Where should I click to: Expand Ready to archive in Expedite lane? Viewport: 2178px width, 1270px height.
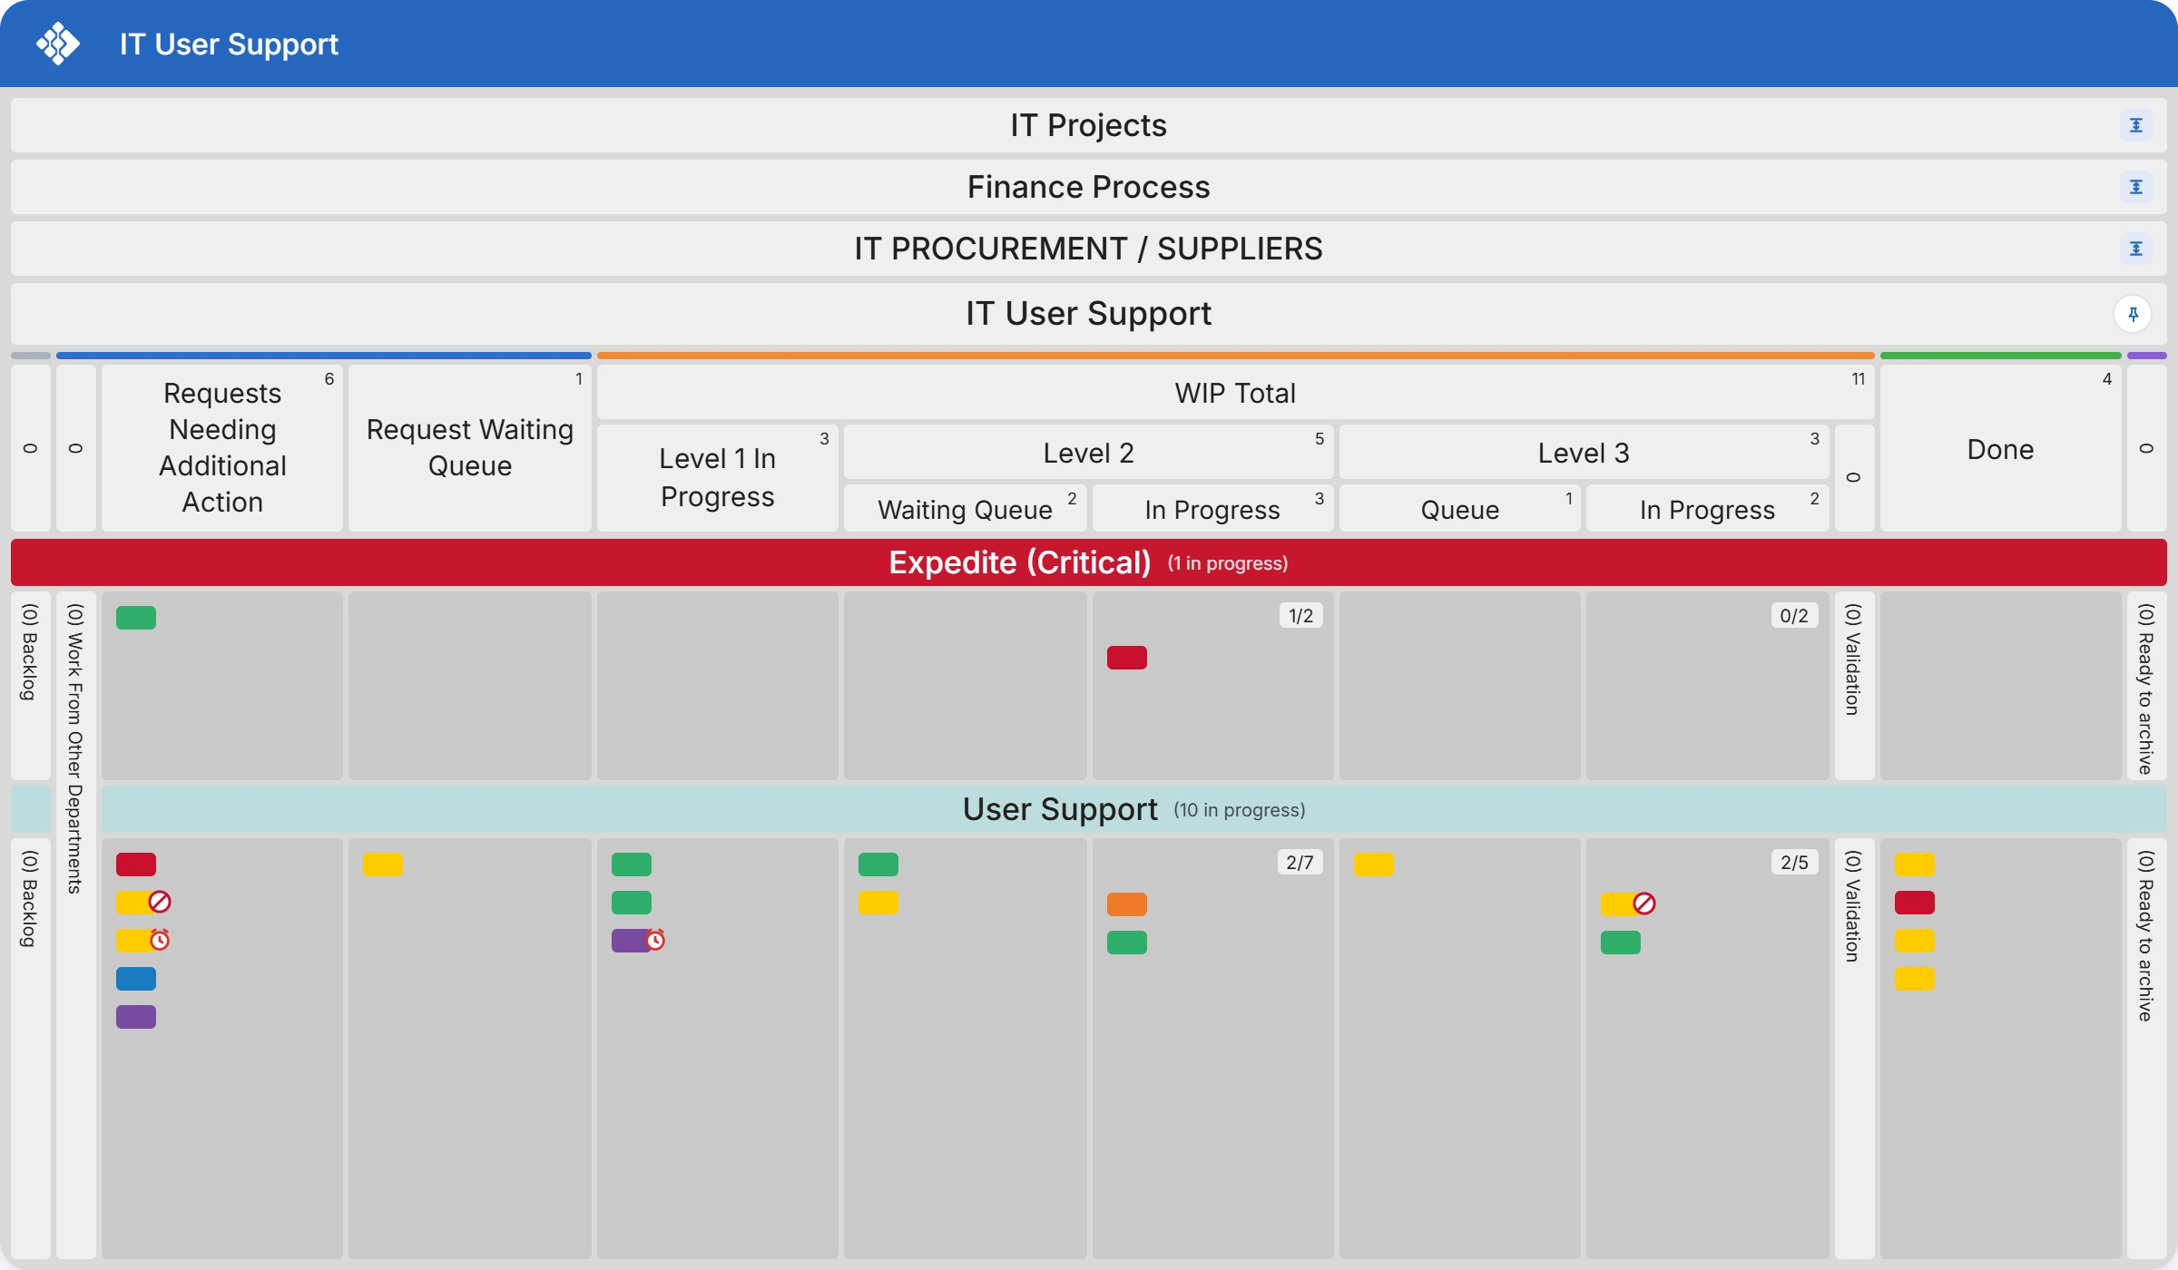(x=2146, y=685)
